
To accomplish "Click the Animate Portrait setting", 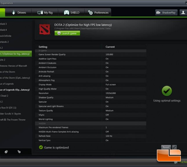I will coord(91,72).
